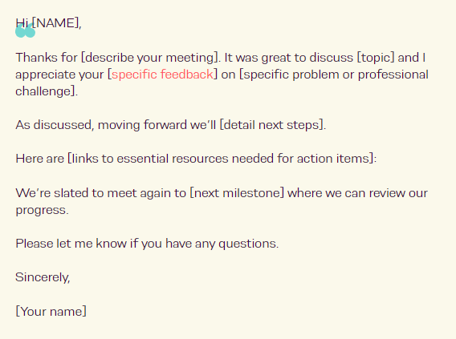Click the [topic] placeholder text
The width and height of the screenshot is (456, 339).
[376, 58]
